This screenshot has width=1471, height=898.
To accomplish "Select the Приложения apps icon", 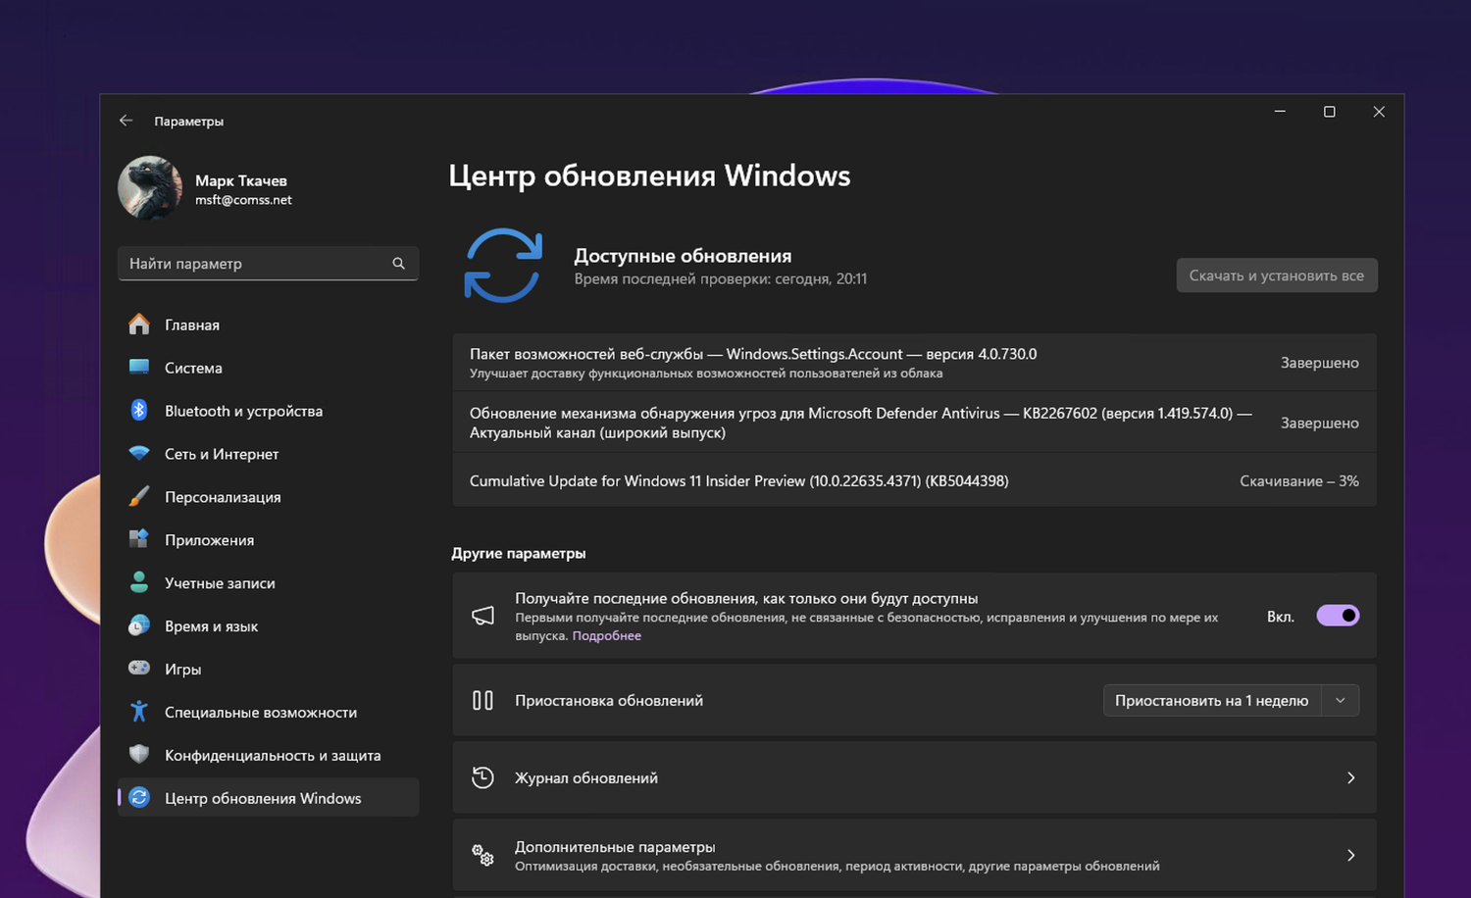I will click(x=139, y=539).
